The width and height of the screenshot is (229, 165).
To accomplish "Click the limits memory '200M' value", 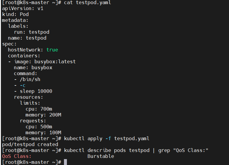I will (55, 115).
